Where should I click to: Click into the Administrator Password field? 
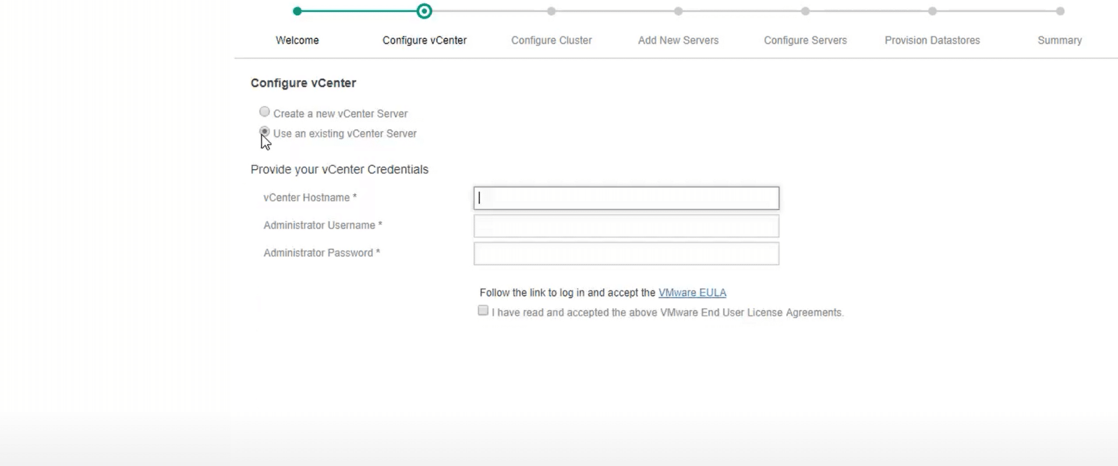[627, 253]
